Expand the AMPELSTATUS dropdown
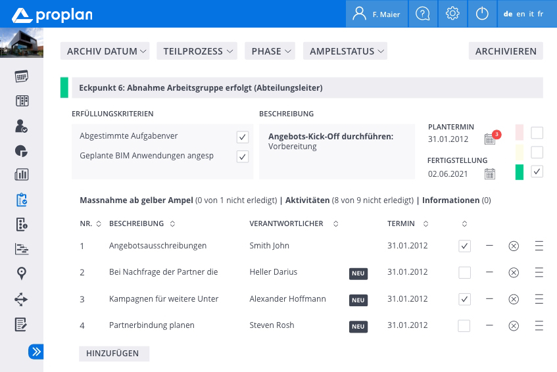This screenshot has height=372, width=557. (x=345, y=51)
